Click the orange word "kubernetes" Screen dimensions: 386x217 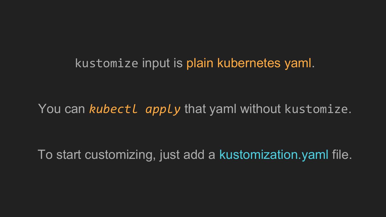(x=249, y=63)
